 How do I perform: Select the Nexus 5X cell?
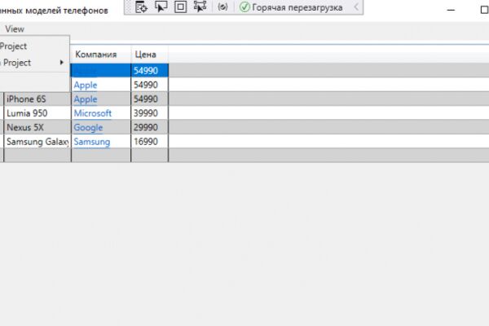pyautogui.click(x=37, y=128)
